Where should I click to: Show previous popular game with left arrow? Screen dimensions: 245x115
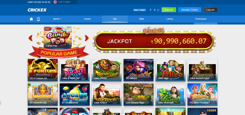click(30, 38)
